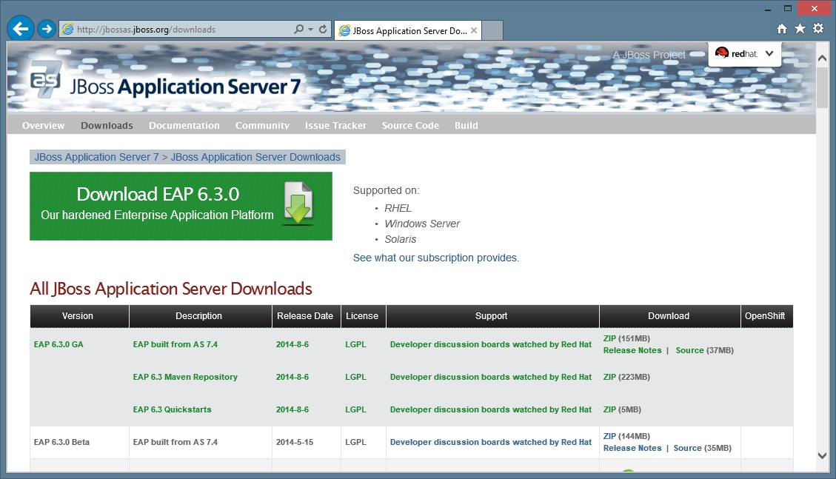Open Release Notes for EAP 6.3.0 Beta
The height and width of the screenshot is (479, 836).
[632, 448]
